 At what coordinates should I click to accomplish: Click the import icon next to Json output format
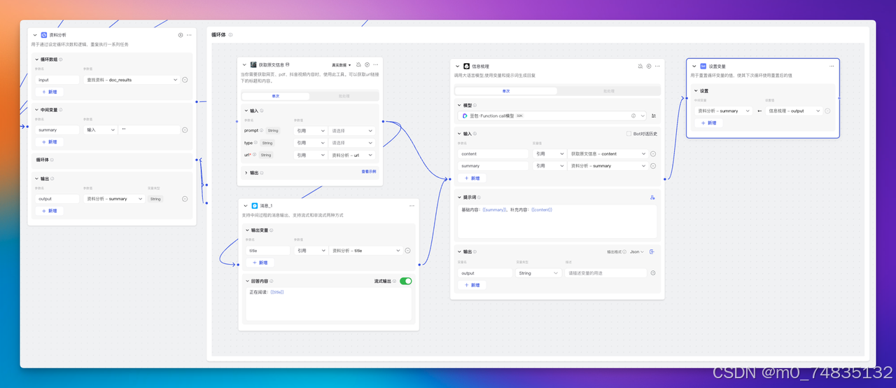pyautogui.click(x=652, y=251)
